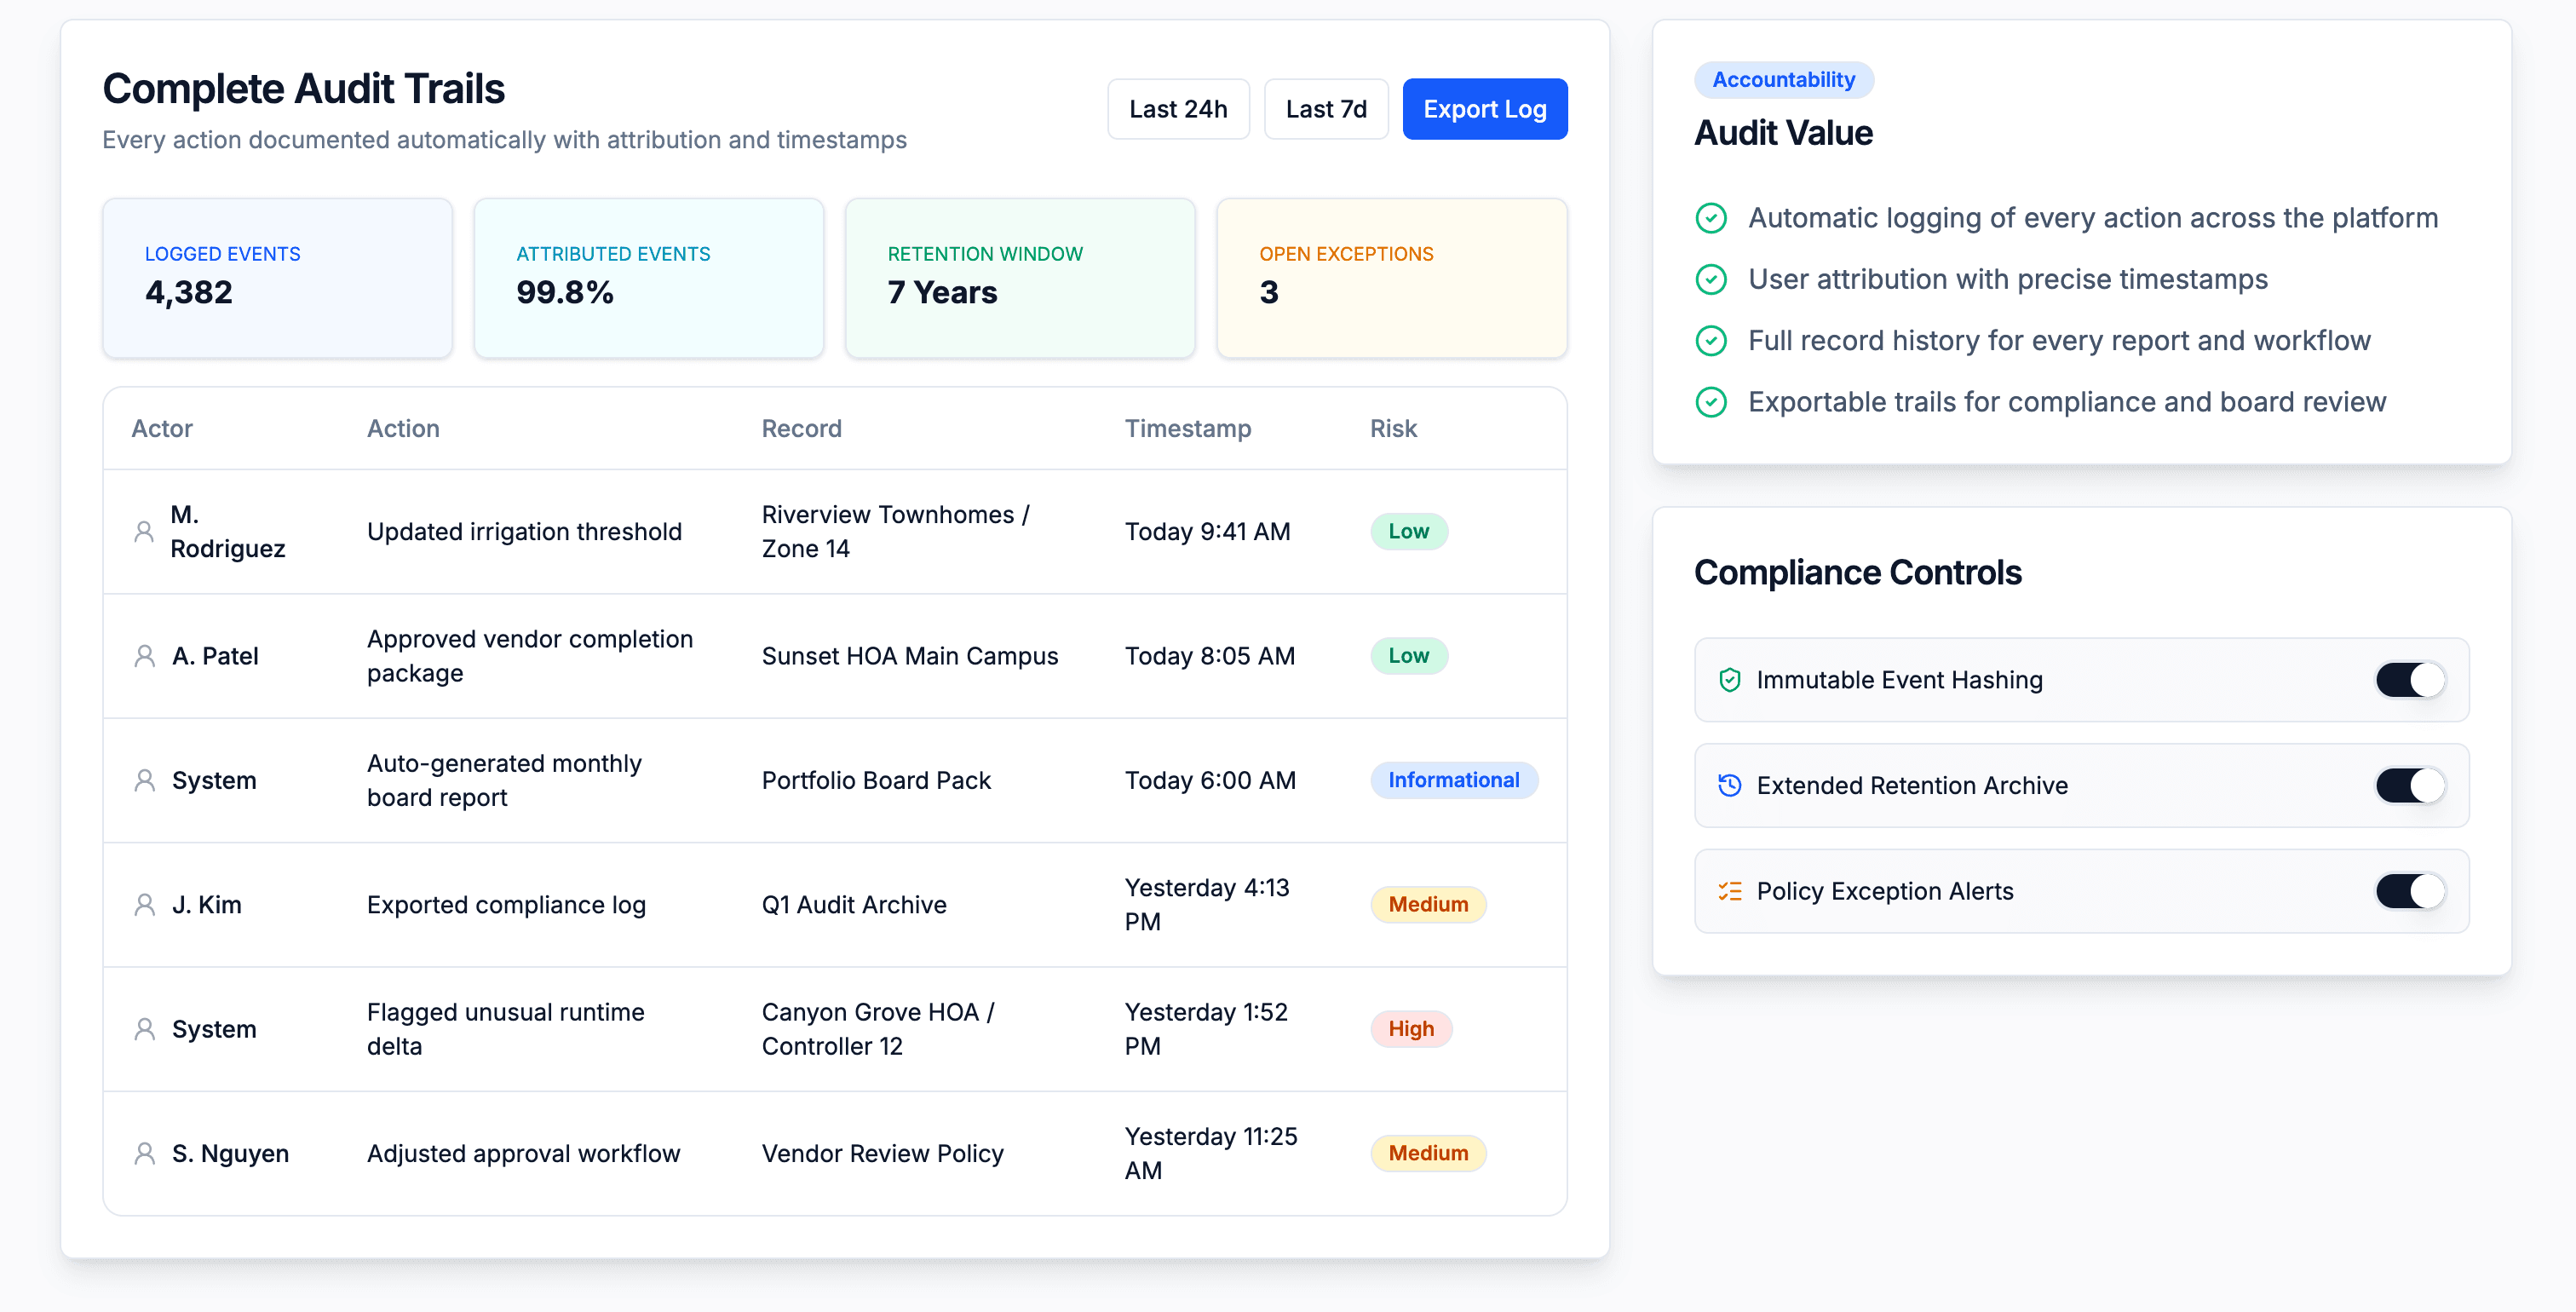The image size is (2576, 1312).
Task: Select the Q1 Audit Archive table row
Action: click(x=833, y=904)
